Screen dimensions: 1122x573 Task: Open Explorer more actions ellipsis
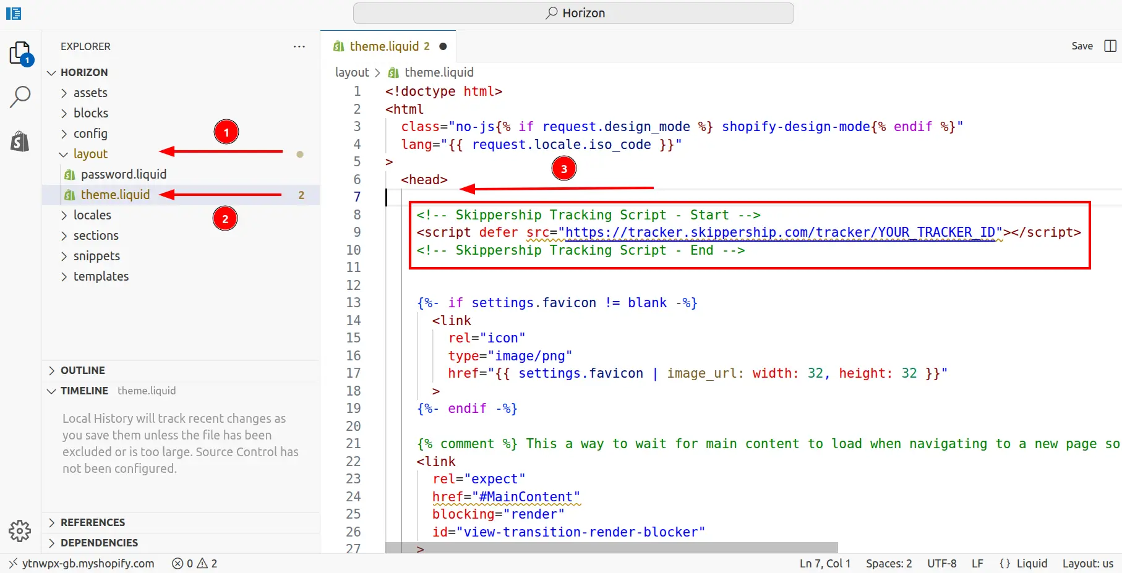point(299,46)
